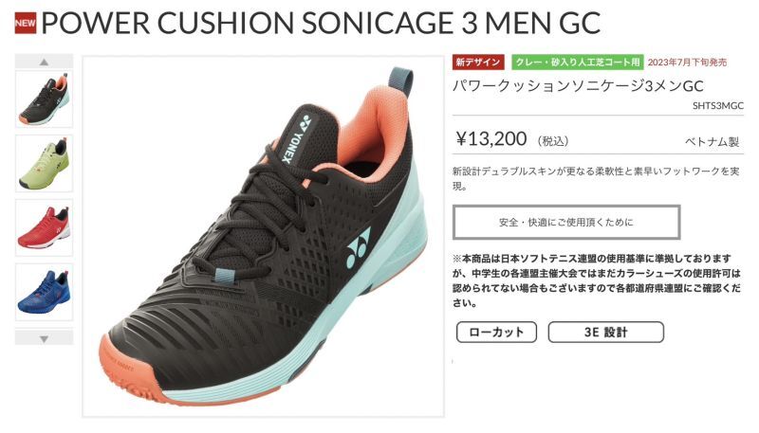Open the 安全・快適にご使用頂くために box

566,223
